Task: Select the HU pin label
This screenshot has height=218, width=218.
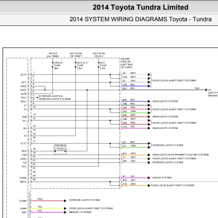Action: tap(25, 128)
